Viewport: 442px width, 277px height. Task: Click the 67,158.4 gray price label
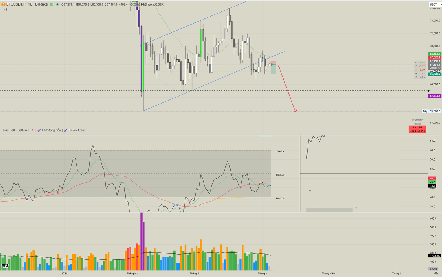435,61
